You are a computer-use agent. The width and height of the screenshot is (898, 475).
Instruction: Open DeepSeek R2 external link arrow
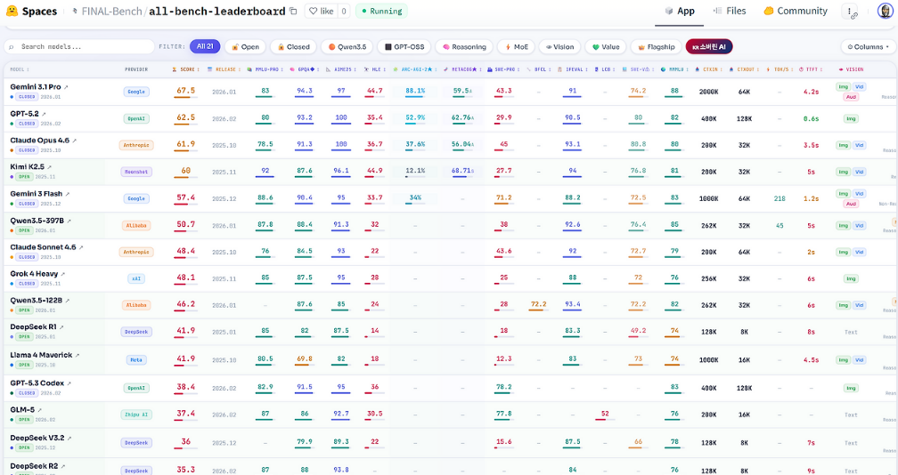(x=63, y=466)
